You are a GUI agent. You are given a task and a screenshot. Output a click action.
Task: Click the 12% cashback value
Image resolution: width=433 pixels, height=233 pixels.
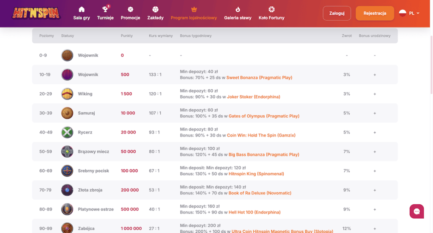point(347,229)
